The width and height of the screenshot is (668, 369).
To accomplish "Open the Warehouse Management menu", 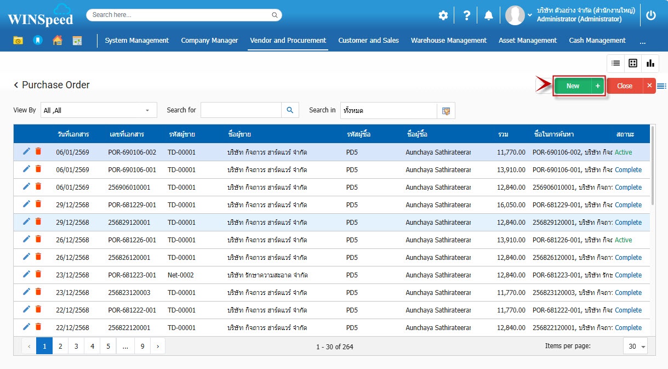I will pyautogui.click(x=448, y=41).
